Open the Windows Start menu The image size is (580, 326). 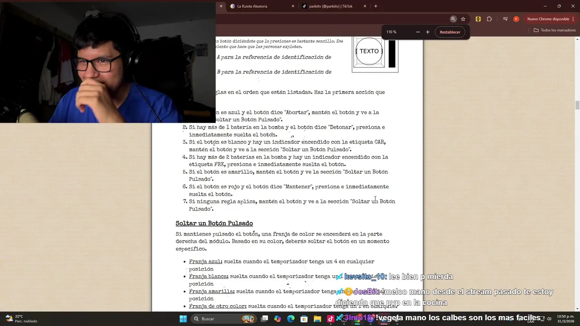tap(183, 319)
